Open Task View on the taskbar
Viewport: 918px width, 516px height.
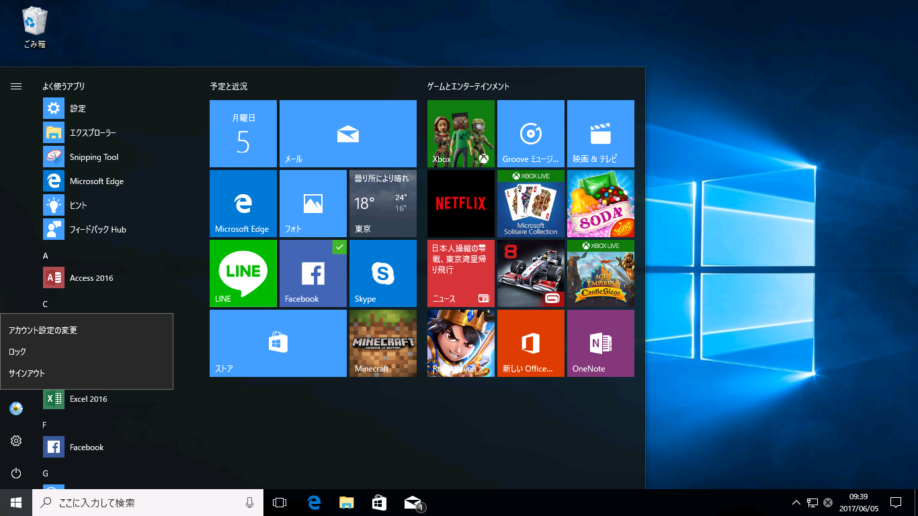280,503
